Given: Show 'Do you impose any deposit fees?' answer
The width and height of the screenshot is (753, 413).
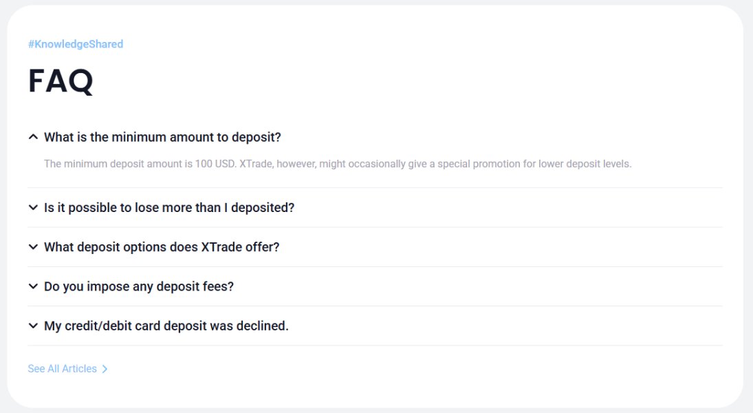Looking at the screenshot, I should tap(139, 286).
